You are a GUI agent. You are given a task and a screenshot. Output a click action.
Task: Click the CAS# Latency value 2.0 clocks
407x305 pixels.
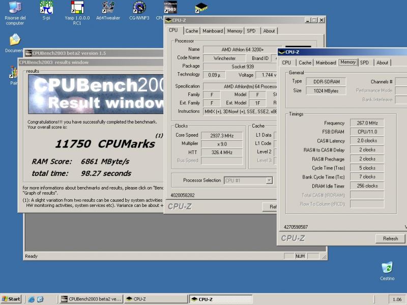coord(367,141)
